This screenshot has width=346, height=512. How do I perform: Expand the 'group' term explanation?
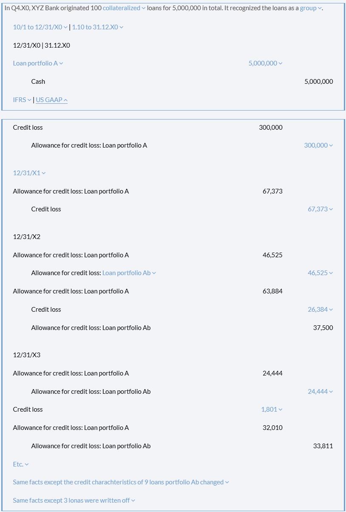(311, 9)
